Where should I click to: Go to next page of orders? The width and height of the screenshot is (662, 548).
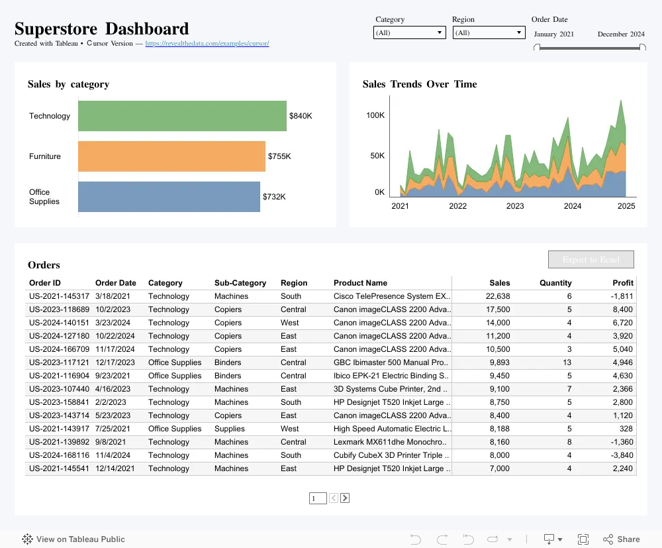pyautogui.click(x=345, y=498)
